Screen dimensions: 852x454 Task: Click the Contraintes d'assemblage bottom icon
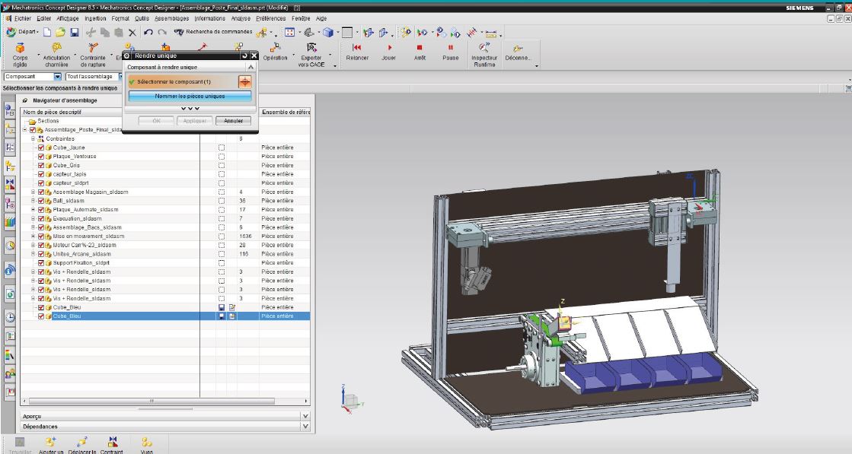tap(112, 445)
